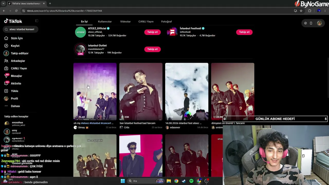Viewport: 329px width, 185px height.
Task: Collapse the TikTok sidebar panel
Action: (37, 21)
